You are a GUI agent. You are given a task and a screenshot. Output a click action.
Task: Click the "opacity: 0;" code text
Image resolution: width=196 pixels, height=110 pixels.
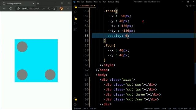pos(118,36)
